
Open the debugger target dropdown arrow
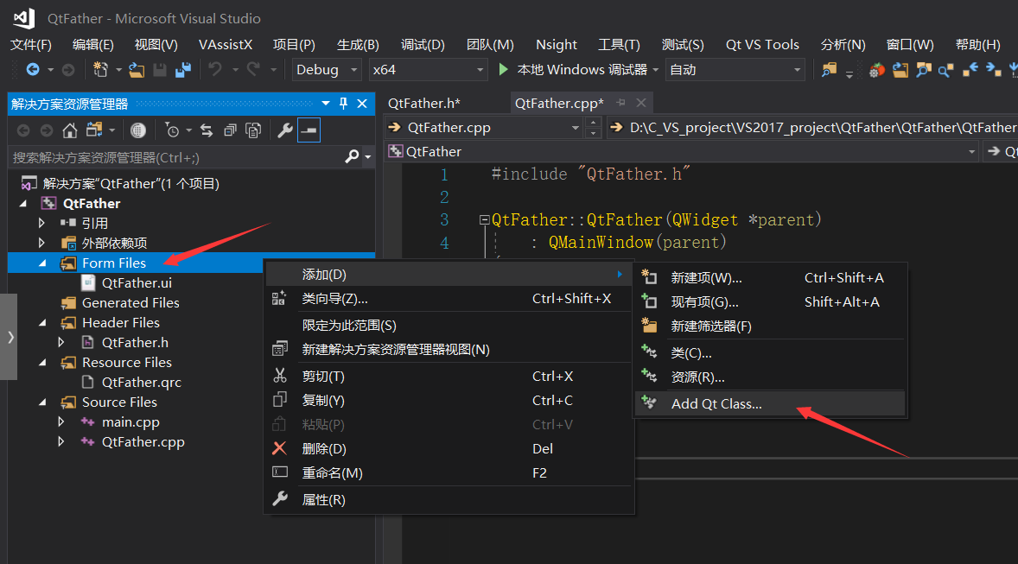(x=655, y=69)
